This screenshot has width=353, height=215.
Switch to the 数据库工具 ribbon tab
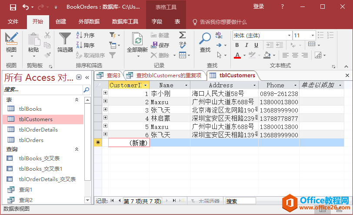pos(125,22)
